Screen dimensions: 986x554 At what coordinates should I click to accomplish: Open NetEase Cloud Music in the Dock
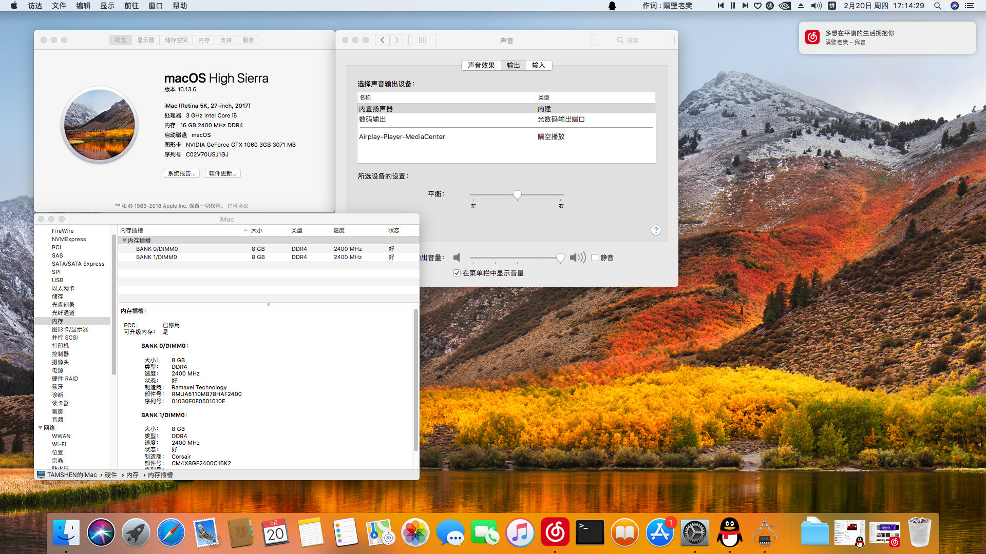[x=555, y=532]
